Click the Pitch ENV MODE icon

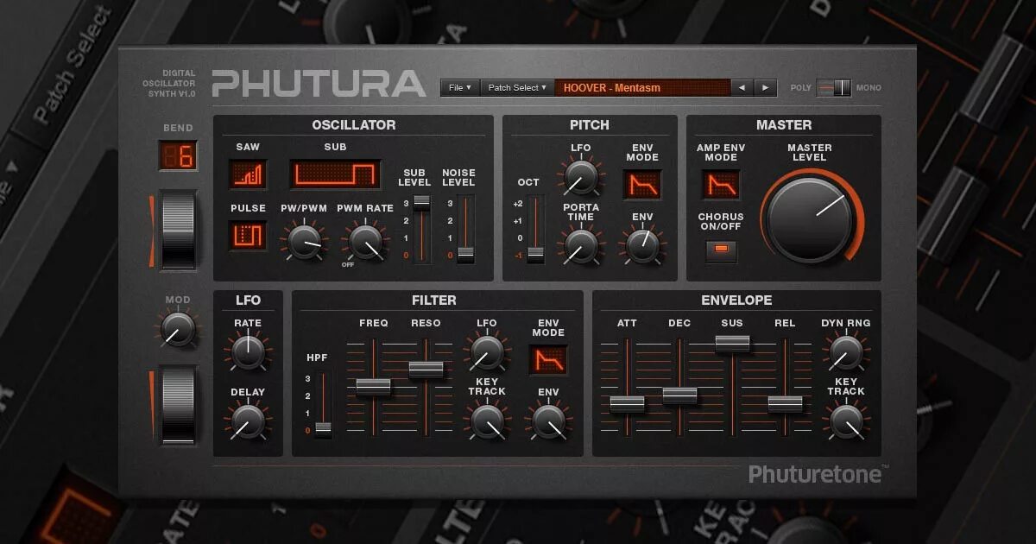[x=642, y=184]
